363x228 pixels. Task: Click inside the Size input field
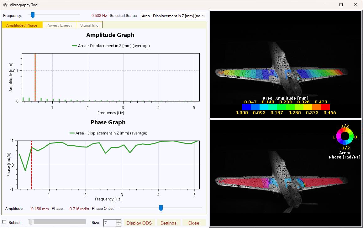[110, 222]
